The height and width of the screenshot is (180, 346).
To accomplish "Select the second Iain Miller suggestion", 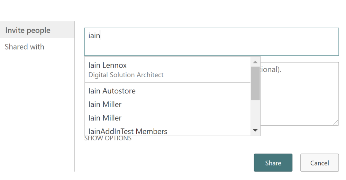I will click(x=105, y=118).
